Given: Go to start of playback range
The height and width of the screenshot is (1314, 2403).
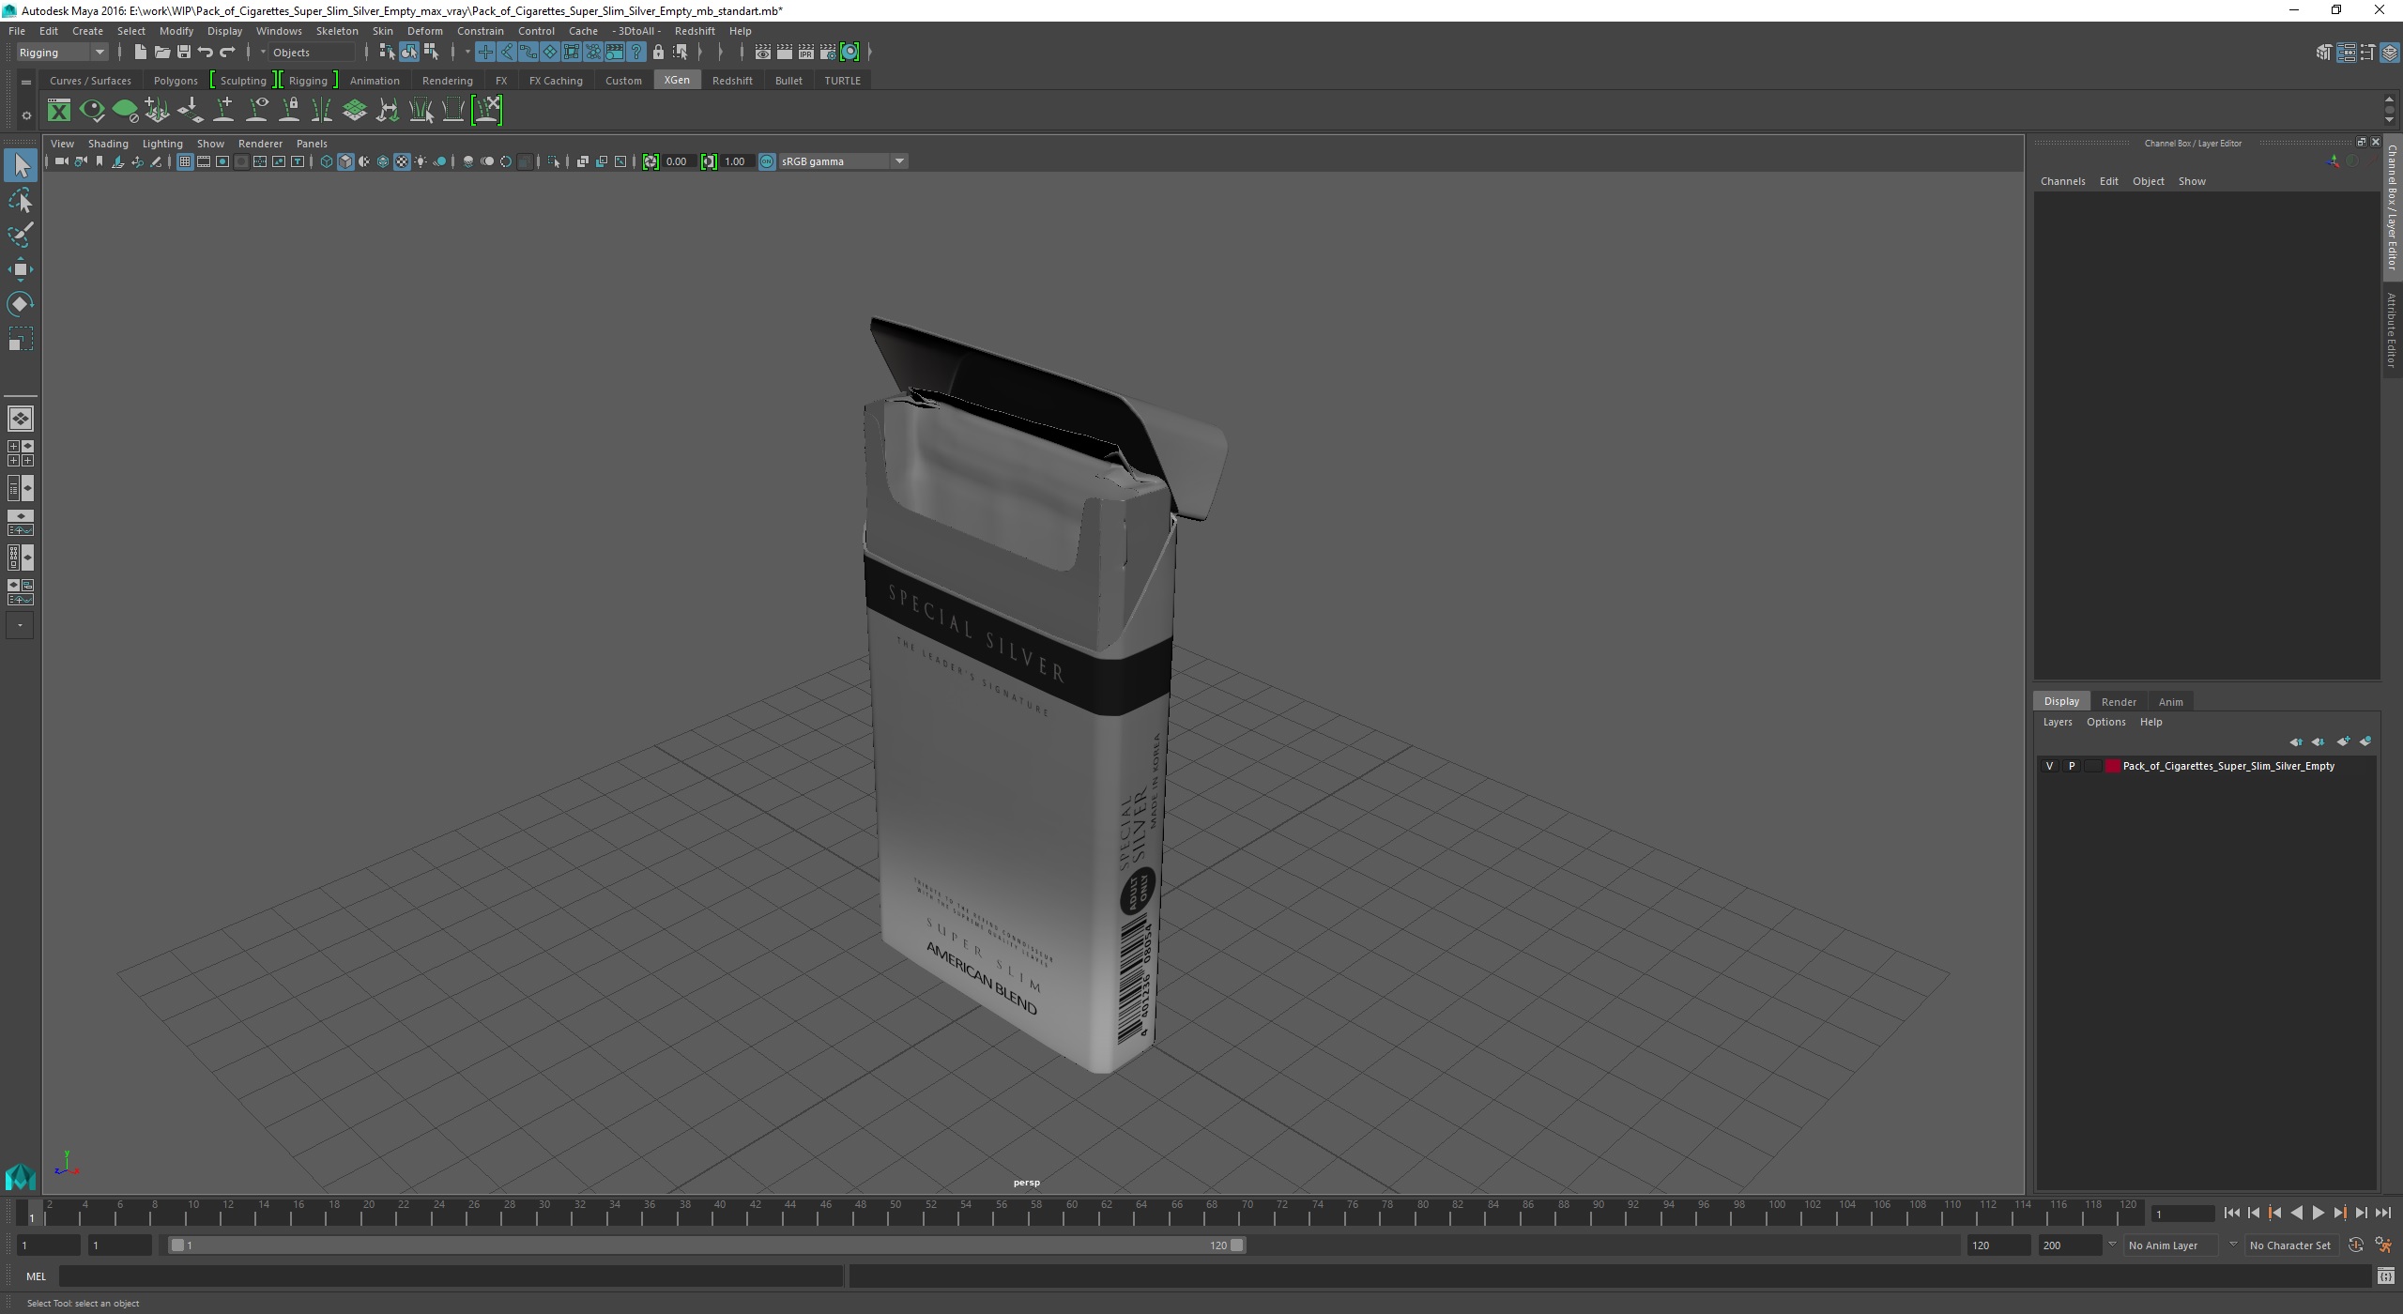Looking at the screenshot, I should tap(2232, 1214).
